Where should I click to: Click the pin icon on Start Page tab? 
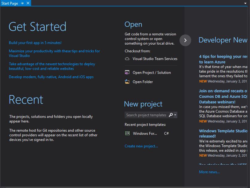click(x=22, y=3)
